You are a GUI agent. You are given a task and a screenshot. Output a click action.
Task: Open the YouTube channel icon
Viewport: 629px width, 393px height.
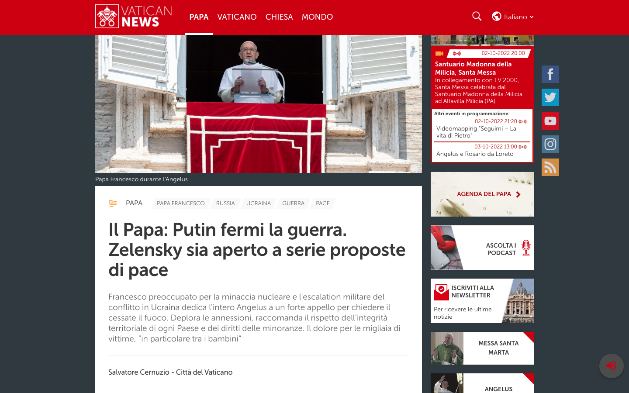pos(550,121)
